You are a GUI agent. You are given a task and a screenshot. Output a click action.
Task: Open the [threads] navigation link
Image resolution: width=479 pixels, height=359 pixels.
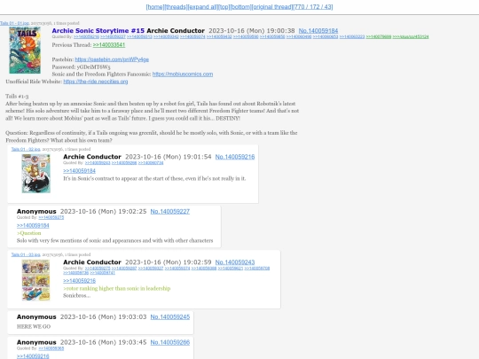pyautogui.click(x=176, y=7)
